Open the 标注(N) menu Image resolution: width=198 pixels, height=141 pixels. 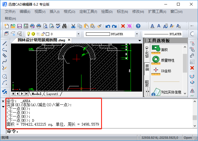point(122,12)
